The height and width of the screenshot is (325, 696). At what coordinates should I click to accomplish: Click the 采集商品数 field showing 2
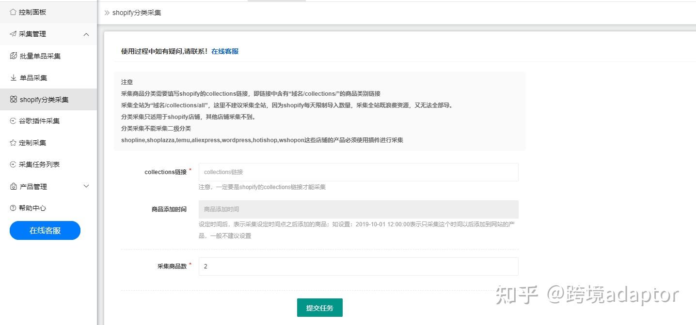coord(358,266)
